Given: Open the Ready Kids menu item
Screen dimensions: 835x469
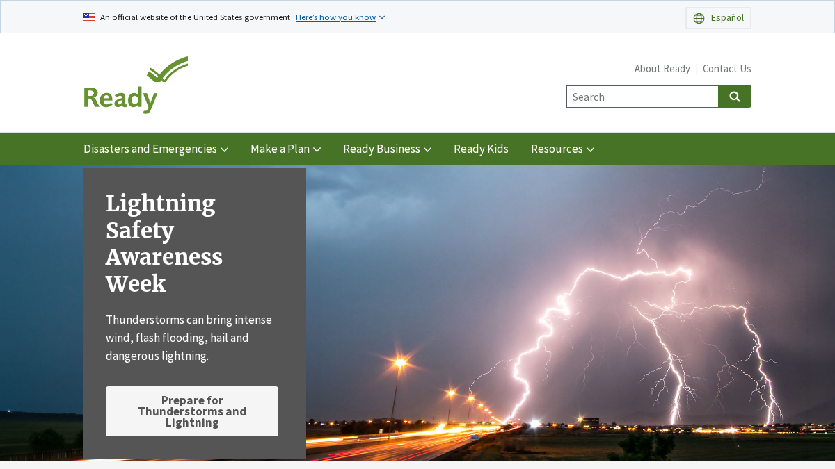Looking at the screenshot, I should click(x=481, y=149).
